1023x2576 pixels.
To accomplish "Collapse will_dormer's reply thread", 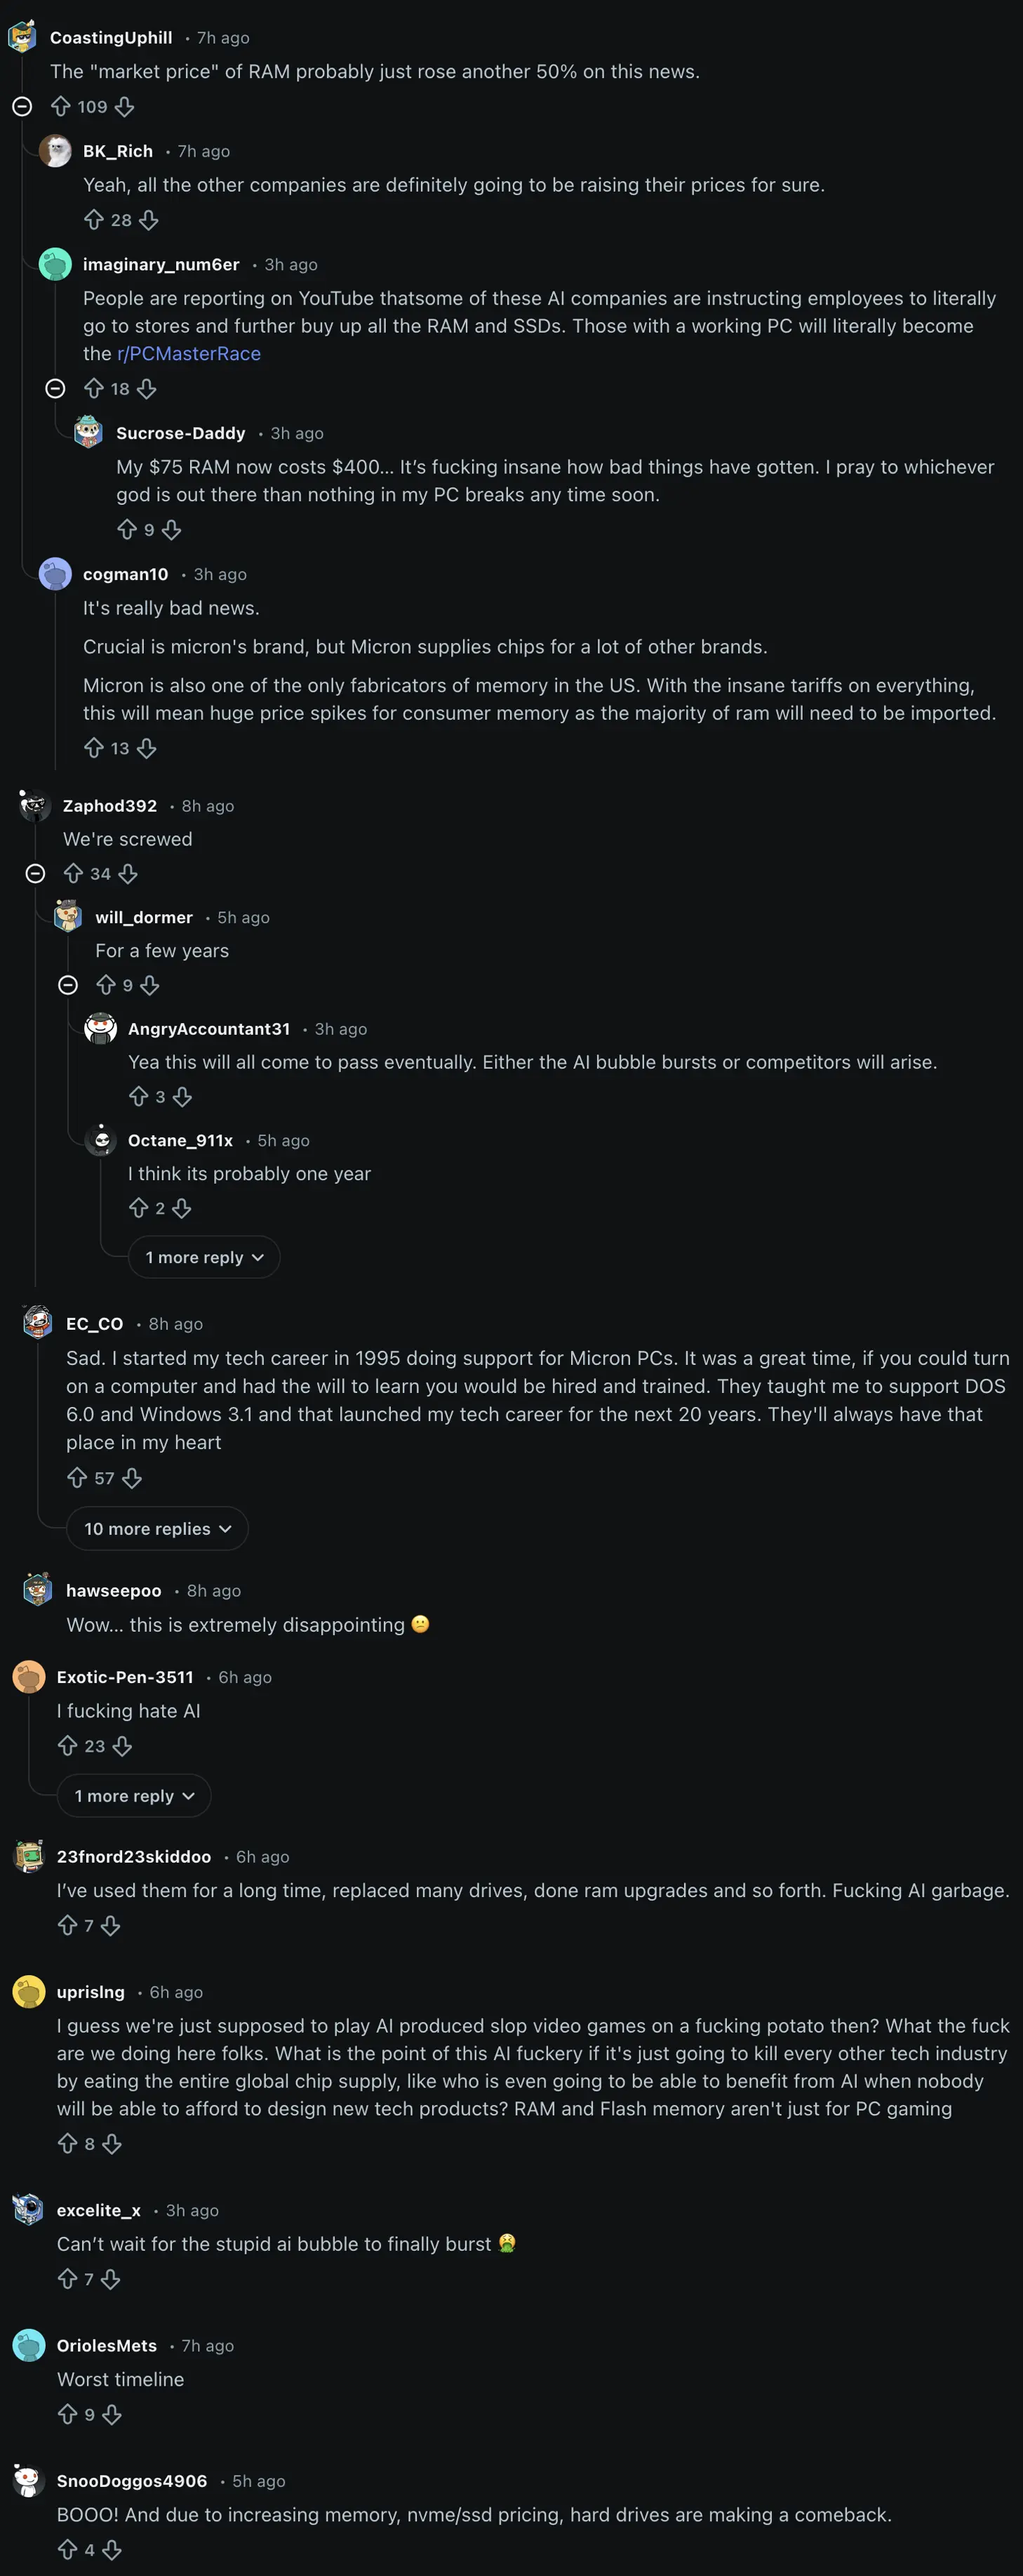I will [69, 985].
